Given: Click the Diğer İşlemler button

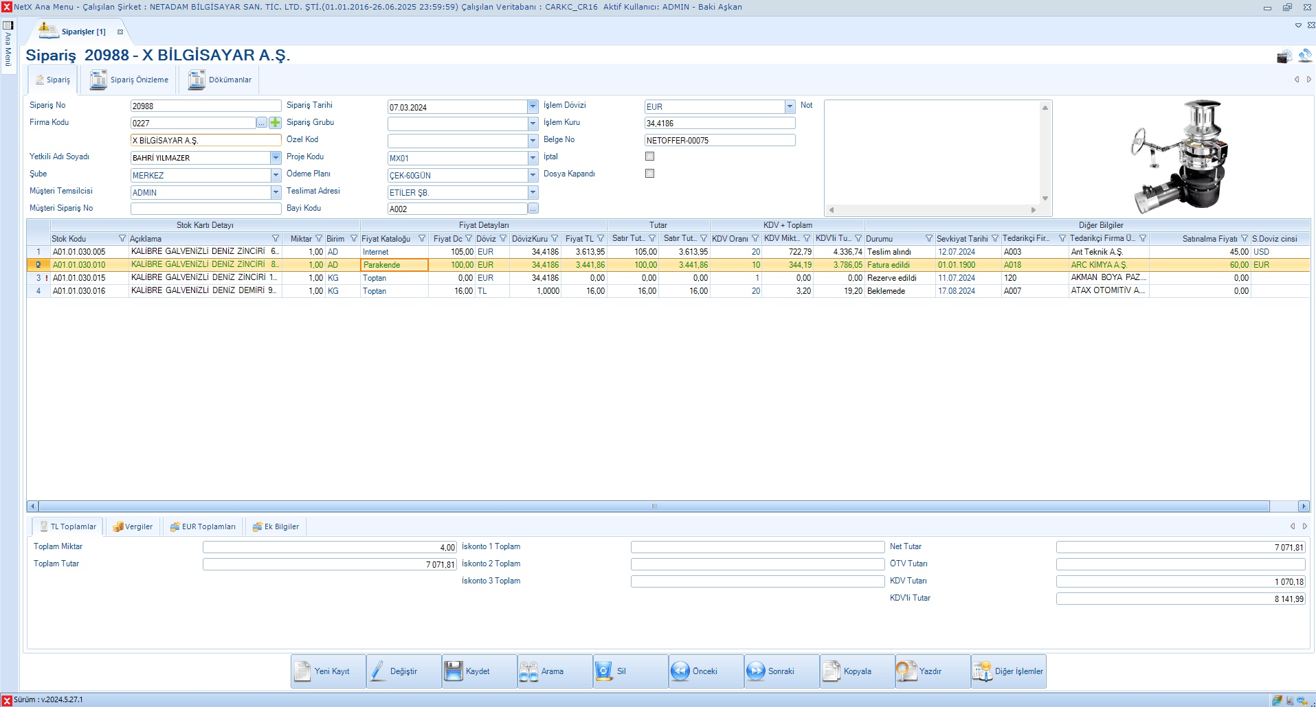Looking at the screenshot, I should [x=1009, y=671].
